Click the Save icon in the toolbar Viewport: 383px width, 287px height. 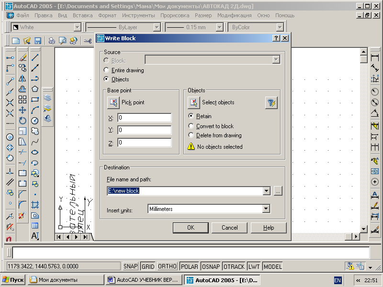(x=38, y=41)
